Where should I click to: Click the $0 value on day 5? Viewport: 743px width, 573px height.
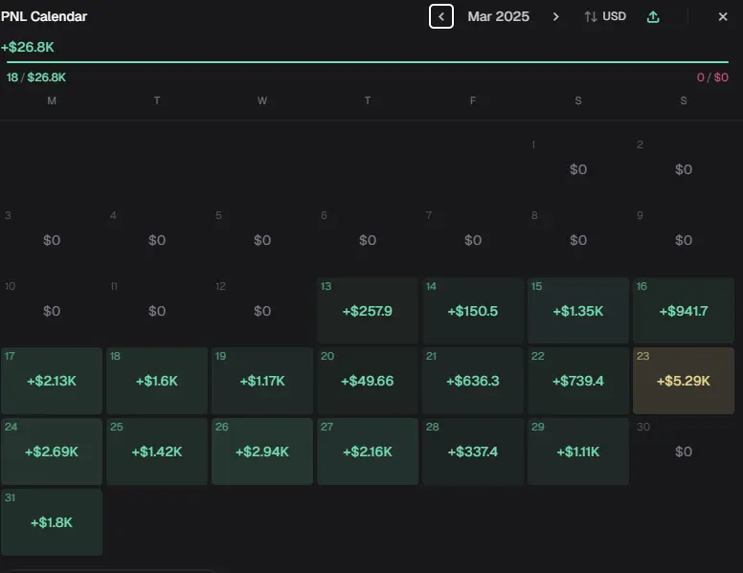(x=262, y=240)
